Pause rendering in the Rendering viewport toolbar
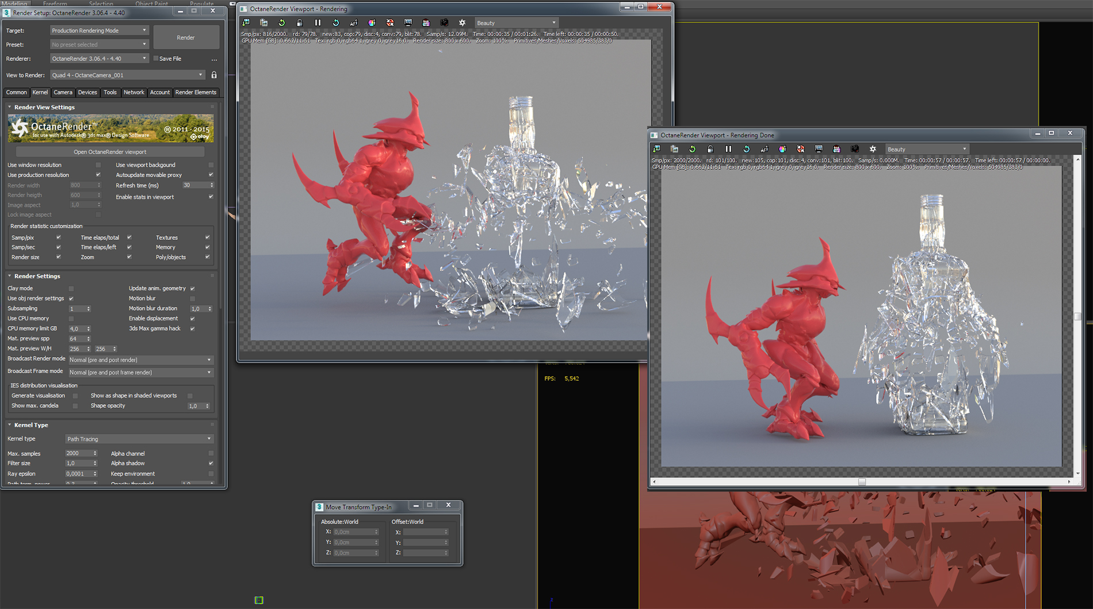The height and width of the screenshot is (609, 1093). (318, 23)
